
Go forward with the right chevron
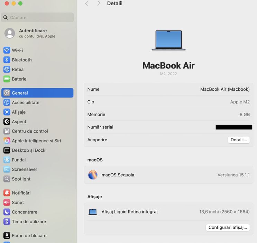[99, 3]
